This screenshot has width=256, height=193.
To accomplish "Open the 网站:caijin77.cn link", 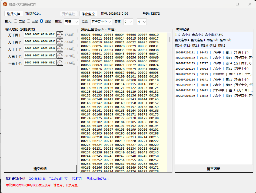I will point(98,179).
